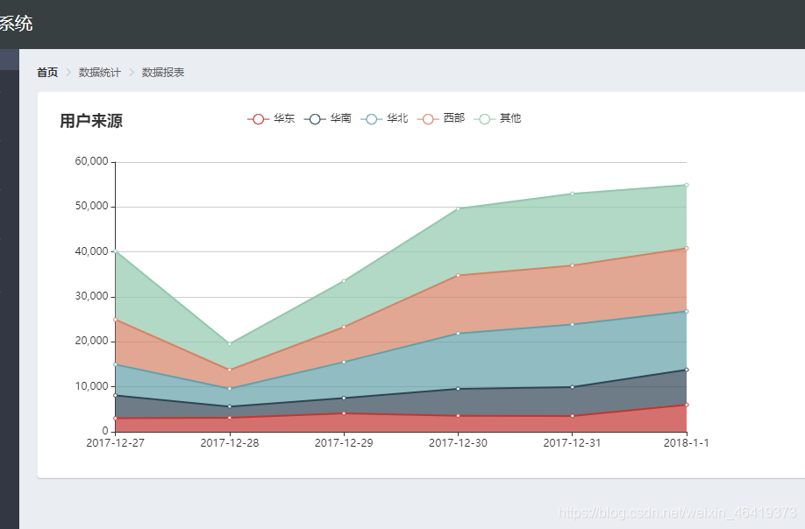Click the 其他 legend marker icon

[485, 119]
